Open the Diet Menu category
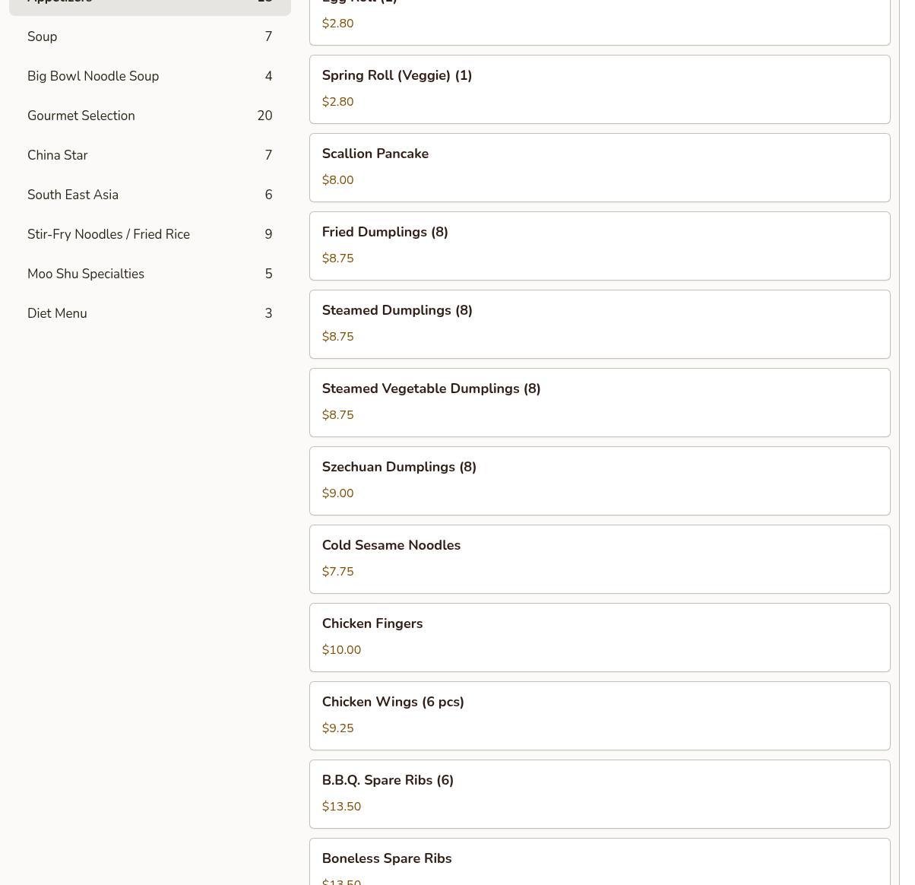915x885 pixels. pyautogui.click(x=150, y=313)
